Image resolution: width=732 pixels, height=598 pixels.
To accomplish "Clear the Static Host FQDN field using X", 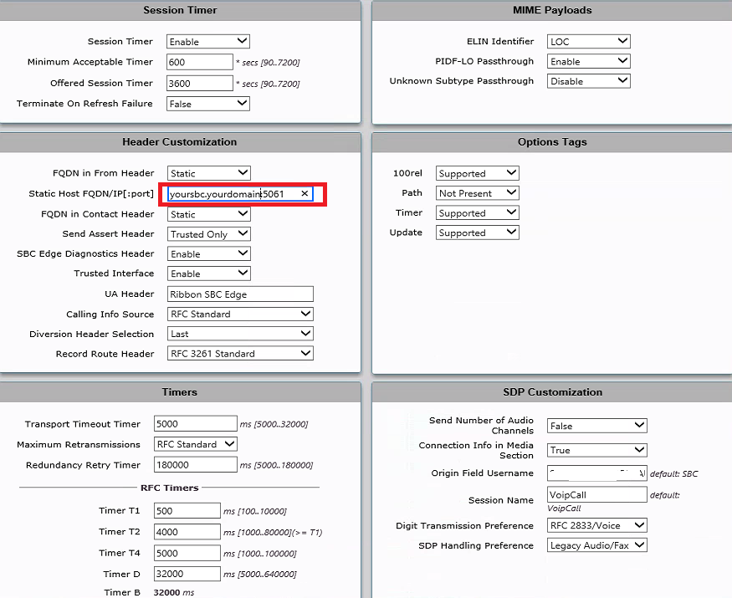I will point(305,194).
